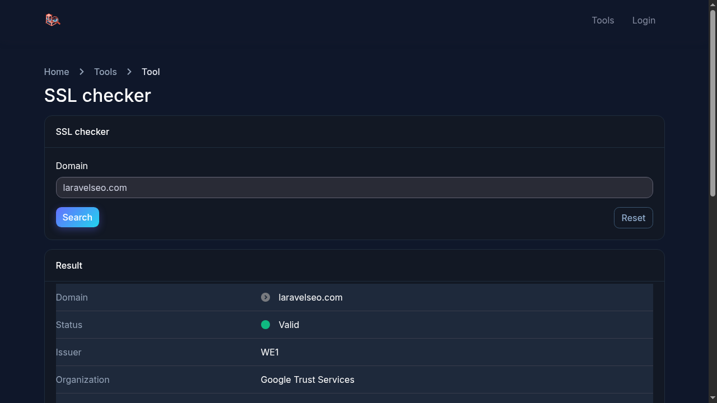Click the SSL checker card heading
717x403 pixels.
coord(82,132)
